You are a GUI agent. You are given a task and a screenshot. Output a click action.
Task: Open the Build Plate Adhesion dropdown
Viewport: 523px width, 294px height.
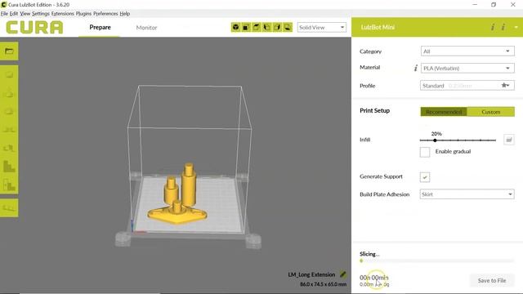[x=467, y=194]
